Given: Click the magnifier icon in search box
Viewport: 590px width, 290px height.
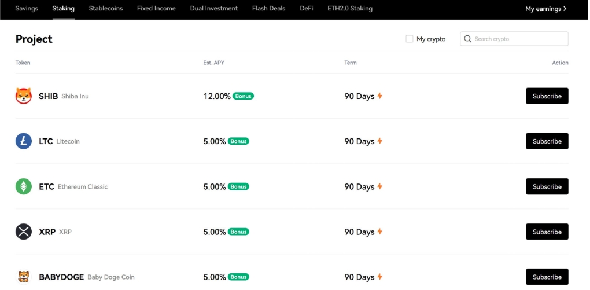Looking at the screenshot, I should pyautogui.click(x=468, y=39).
